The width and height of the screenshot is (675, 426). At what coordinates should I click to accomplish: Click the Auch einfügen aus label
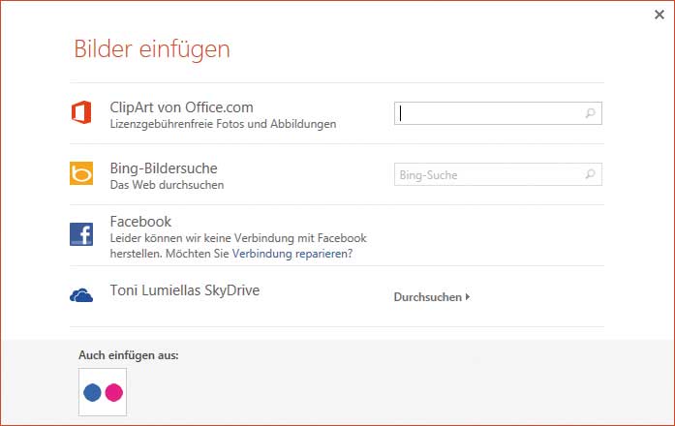[x=128, y=355]
